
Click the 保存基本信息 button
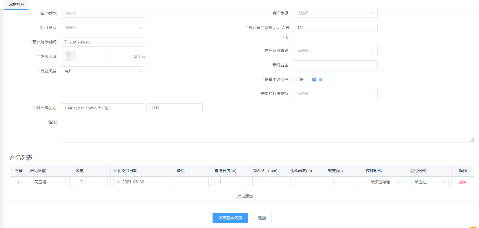coord(230,218)
